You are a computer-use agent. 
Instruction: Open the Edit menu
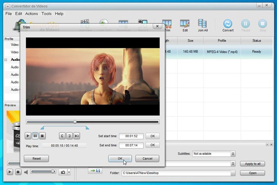pyautogui.click(x=18, y=13)
